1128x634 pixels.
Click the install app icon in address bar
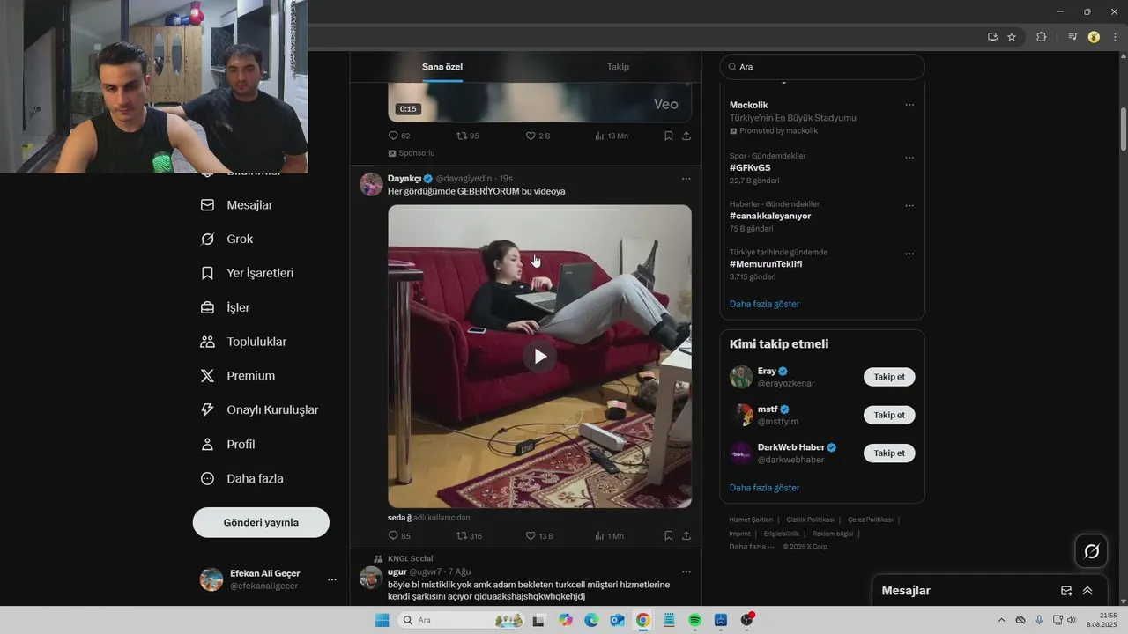992,37
